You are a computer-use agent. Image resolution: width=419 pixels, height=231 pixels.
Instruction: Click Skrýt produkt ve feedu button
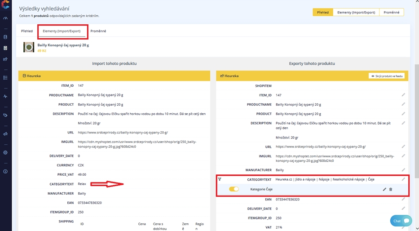pos(386,76)
